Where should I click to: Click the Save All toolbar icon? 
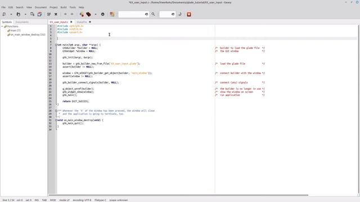[x=39, y=14]
